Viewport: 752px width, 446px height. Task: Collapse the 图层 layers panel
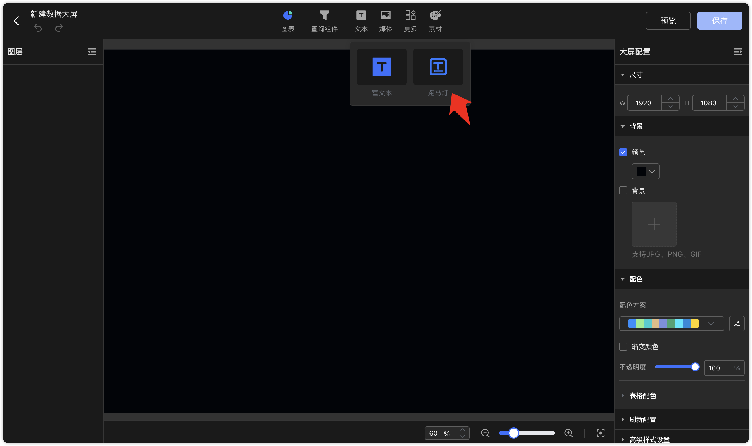coord(92,52)
